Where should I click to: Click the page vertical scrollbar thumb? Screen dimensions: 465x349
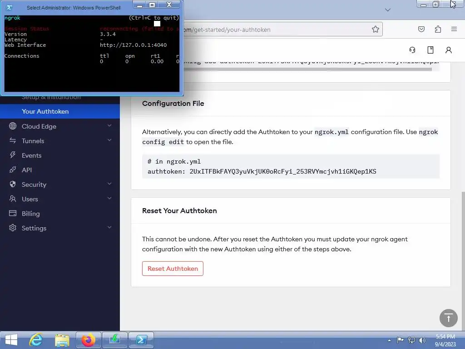(463, 261)
